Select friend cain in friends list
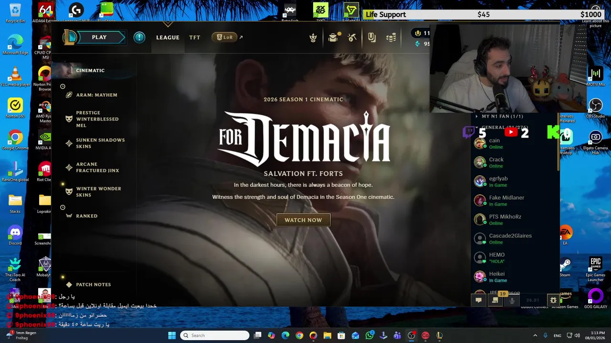Image resolution: width=611 pixels, height=343 pixels. click(x=515, y=143)
